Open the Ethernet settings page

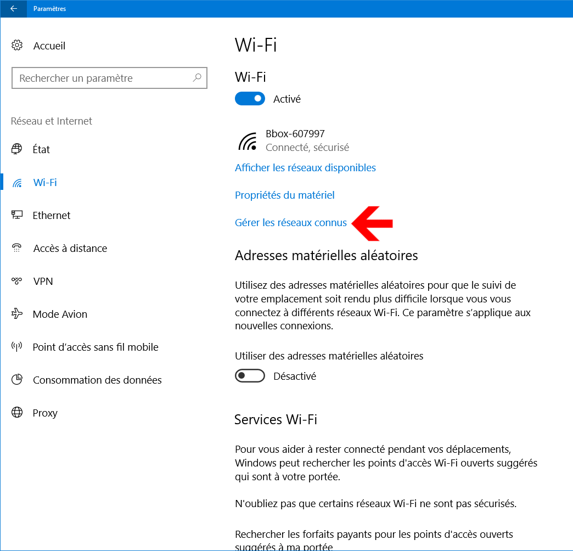[x=51, y=215]
